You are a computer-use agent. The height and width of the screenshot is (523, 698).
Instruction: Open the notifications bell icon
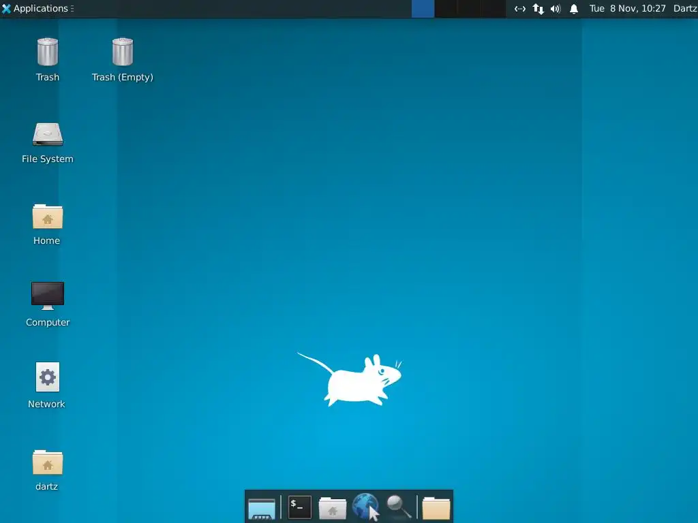click(x=574, y=9)
